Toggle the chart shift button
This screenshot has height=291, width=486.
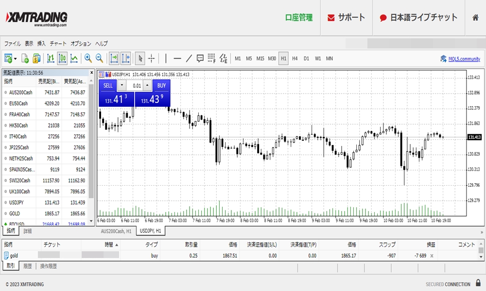coord(126,59)
